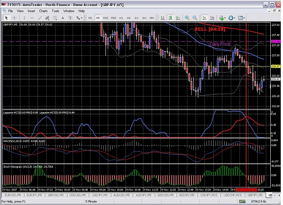This screenshot has width=283, height=205.
Task: Switch to the USDJPY,M15 chart tab
Action: (209, 195)
